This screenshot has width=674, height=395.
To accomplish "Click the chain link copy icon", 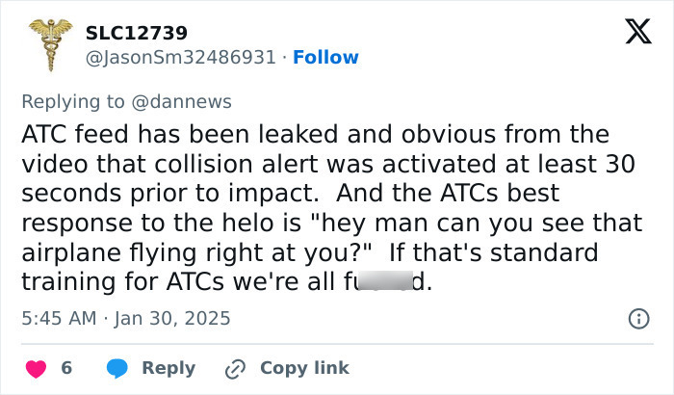I will [x=235, y=369].
